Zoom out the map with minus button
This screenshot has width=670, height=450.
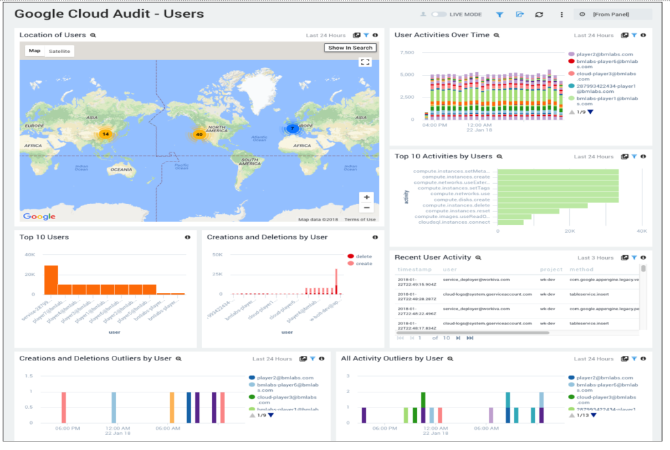[x=366, y=208]
